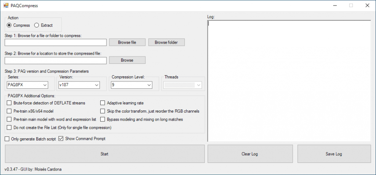Screen dimensions: 376x175
Task: Open the disabled Threads dropdown
Action: (x=183, y=85)
